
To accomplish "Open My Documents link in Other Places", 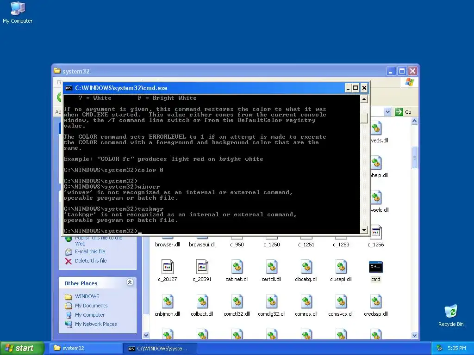I will click(91, 306).
